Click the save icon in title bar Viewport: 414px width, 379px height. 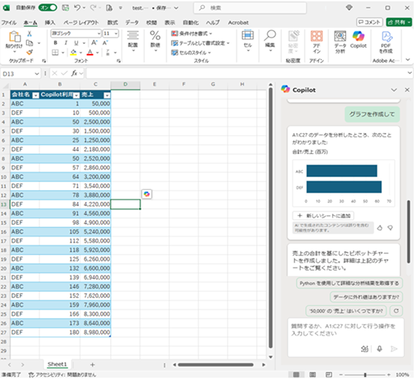[65, 8]
